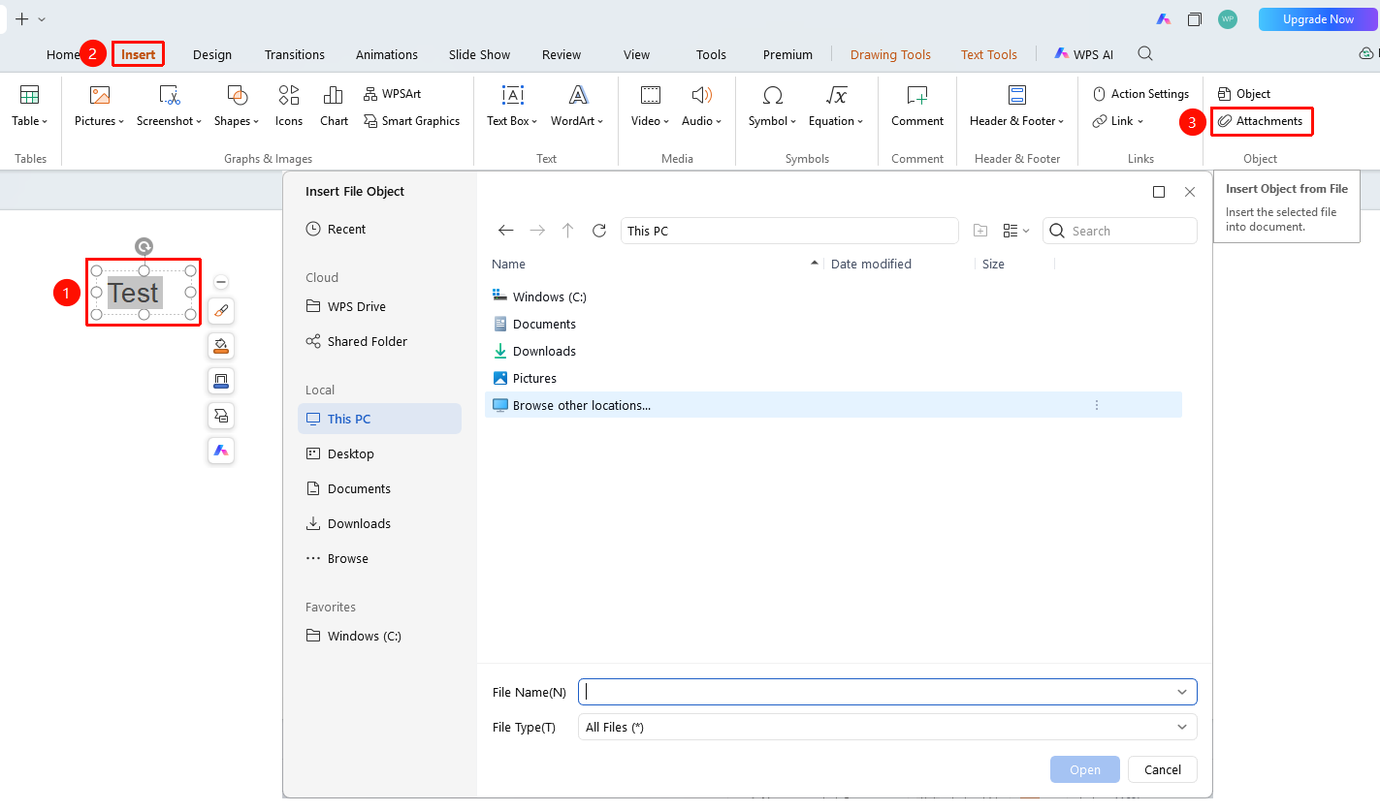Go to the Slide Show tab
The image size is (1380, 812).
480,54
